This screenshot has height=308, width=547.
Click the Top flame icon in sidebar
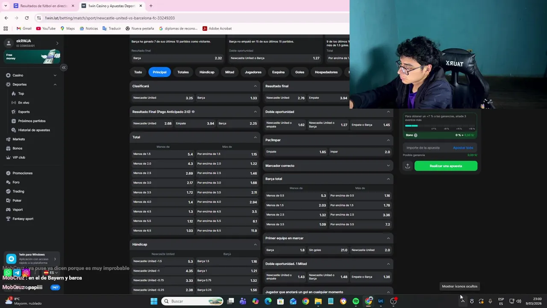tap(14, 93)
